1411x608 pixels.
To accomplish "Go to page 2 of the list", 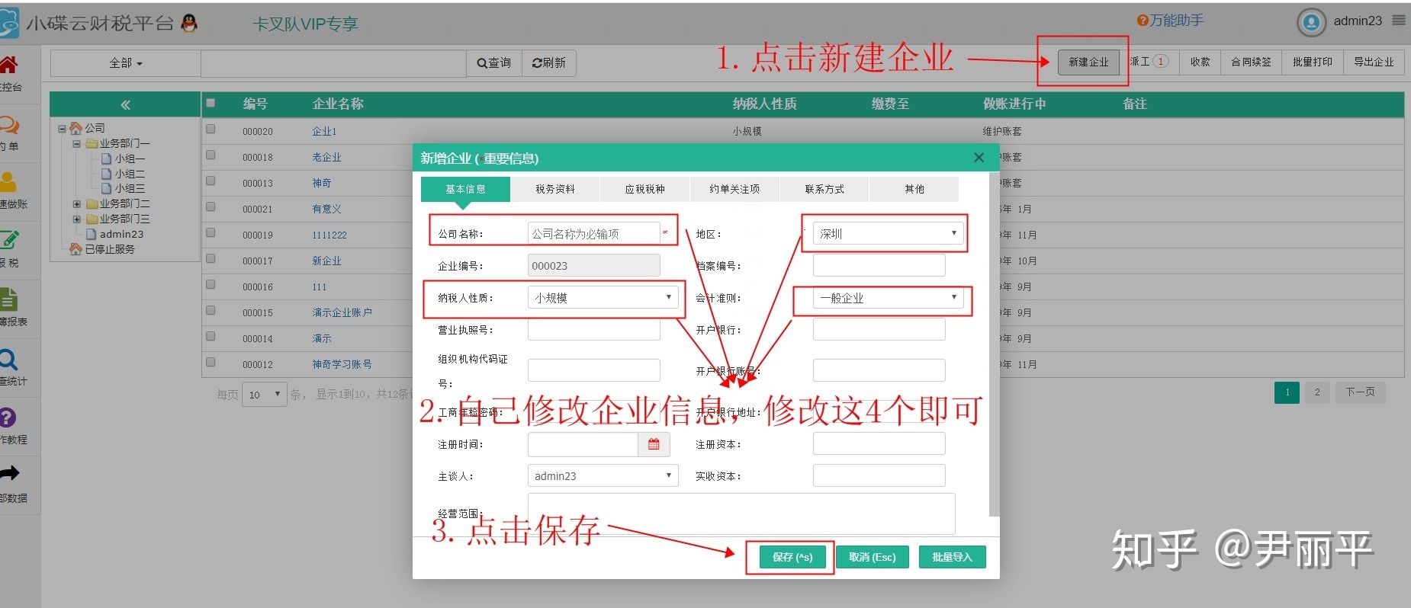I will [x=1317, y=392].
